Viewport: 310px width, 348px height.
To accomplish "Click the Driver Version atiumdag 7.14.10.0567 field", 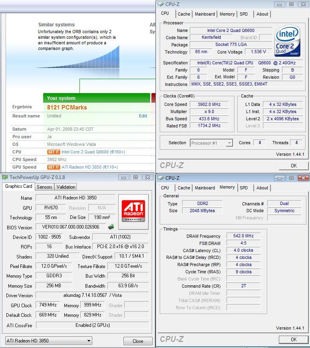I will coord(92,295).
